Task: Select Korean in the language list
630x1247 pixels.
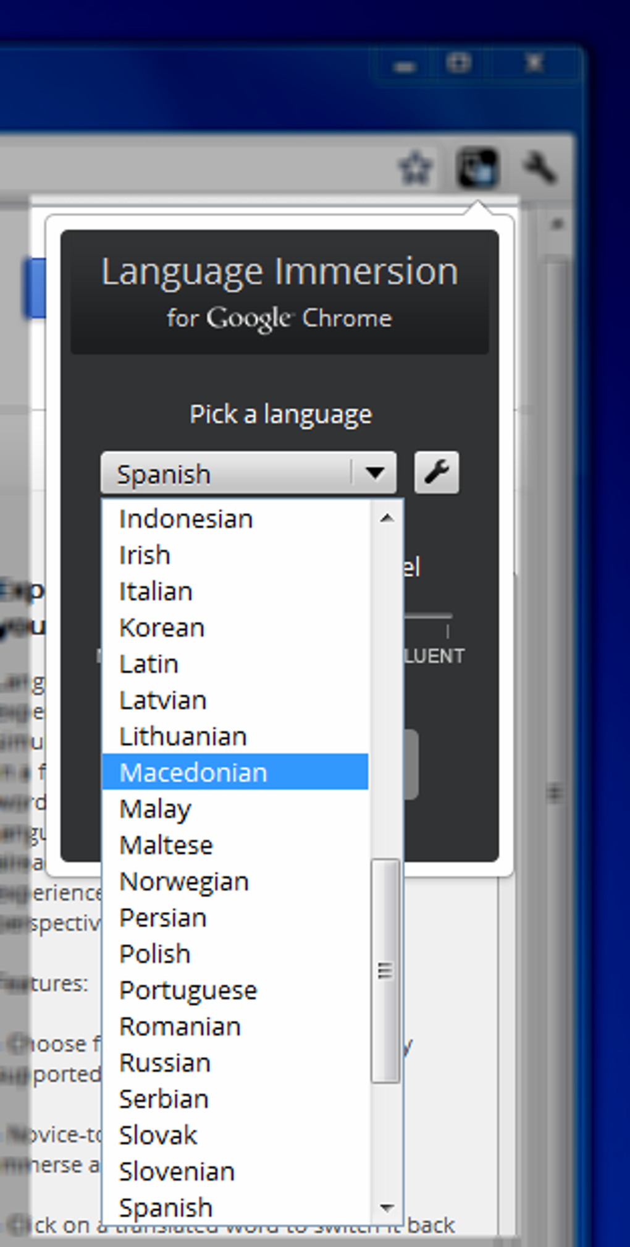Action: click(162, 628)
